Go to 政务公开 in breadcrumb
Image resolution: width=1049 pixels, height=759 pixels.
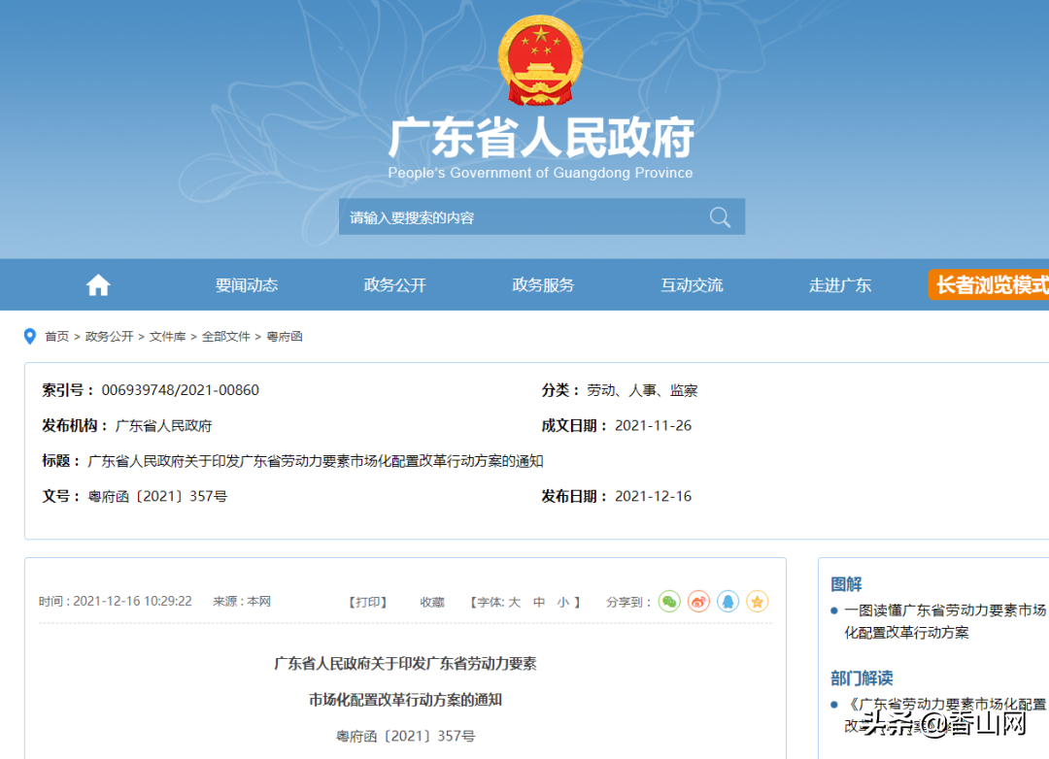point(109,337)
